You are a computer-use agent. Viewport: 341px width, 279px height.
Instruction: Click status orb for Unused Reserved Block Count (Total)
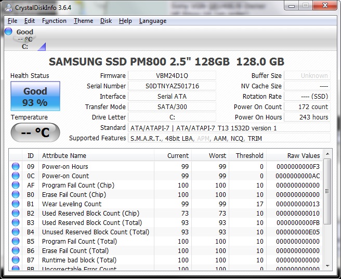coord(16,232)
